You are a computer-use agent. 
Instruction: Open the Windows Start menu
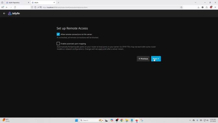point(76,120)
